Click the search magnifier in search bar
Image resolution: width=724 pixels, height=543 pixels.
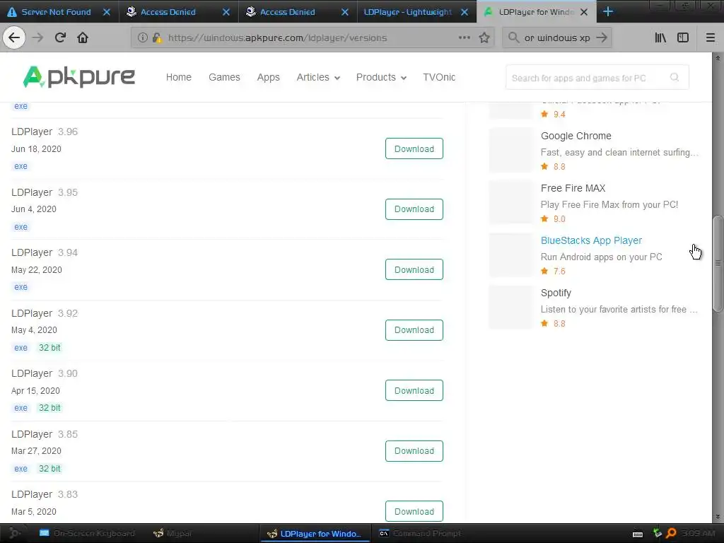coord(513,37)
